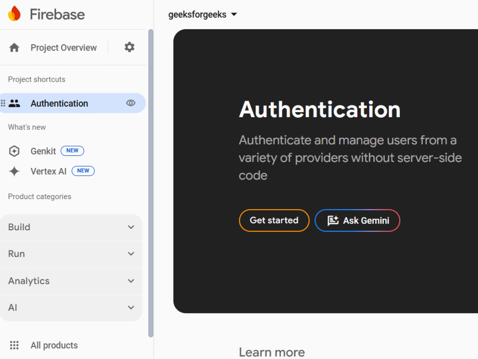Click the Project Overview home icon

tap(15, 48)
